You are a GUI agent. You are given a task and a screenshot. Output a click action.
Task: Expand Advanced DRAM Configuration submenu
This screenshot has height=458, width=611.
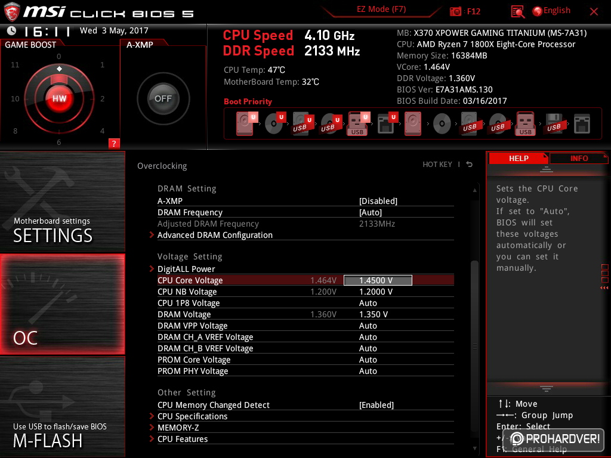pos(215,235)
